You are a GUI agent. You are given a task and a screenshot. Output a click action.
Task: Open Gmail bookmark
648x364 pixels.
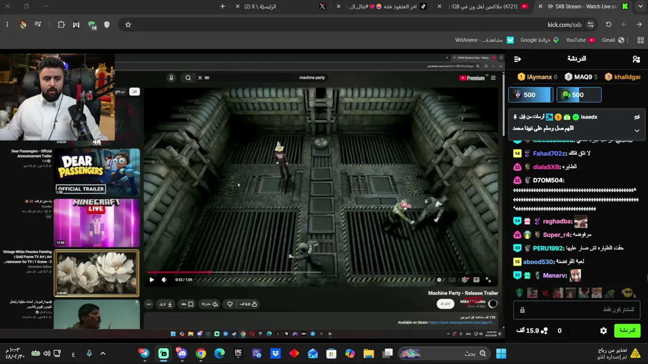click(613, 40)
